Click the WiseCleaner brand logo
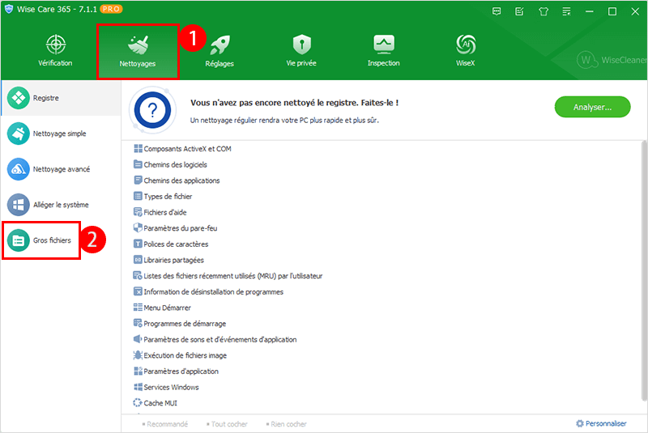The height and width of the screenshot is (433, 648). (612, 60)
